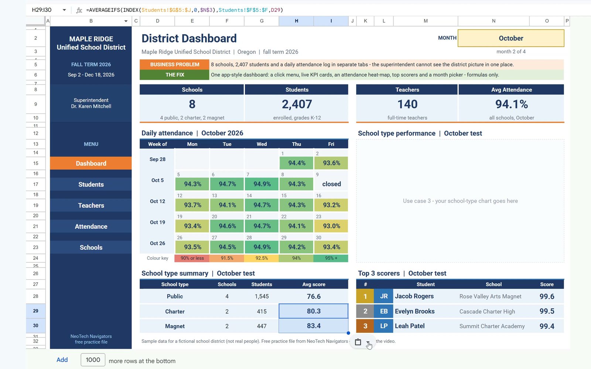Switch to the Attendance menu item
Image resolution: width=591 pixels, height=369 pixels.
pyautogui.click(x=91, y=227)
